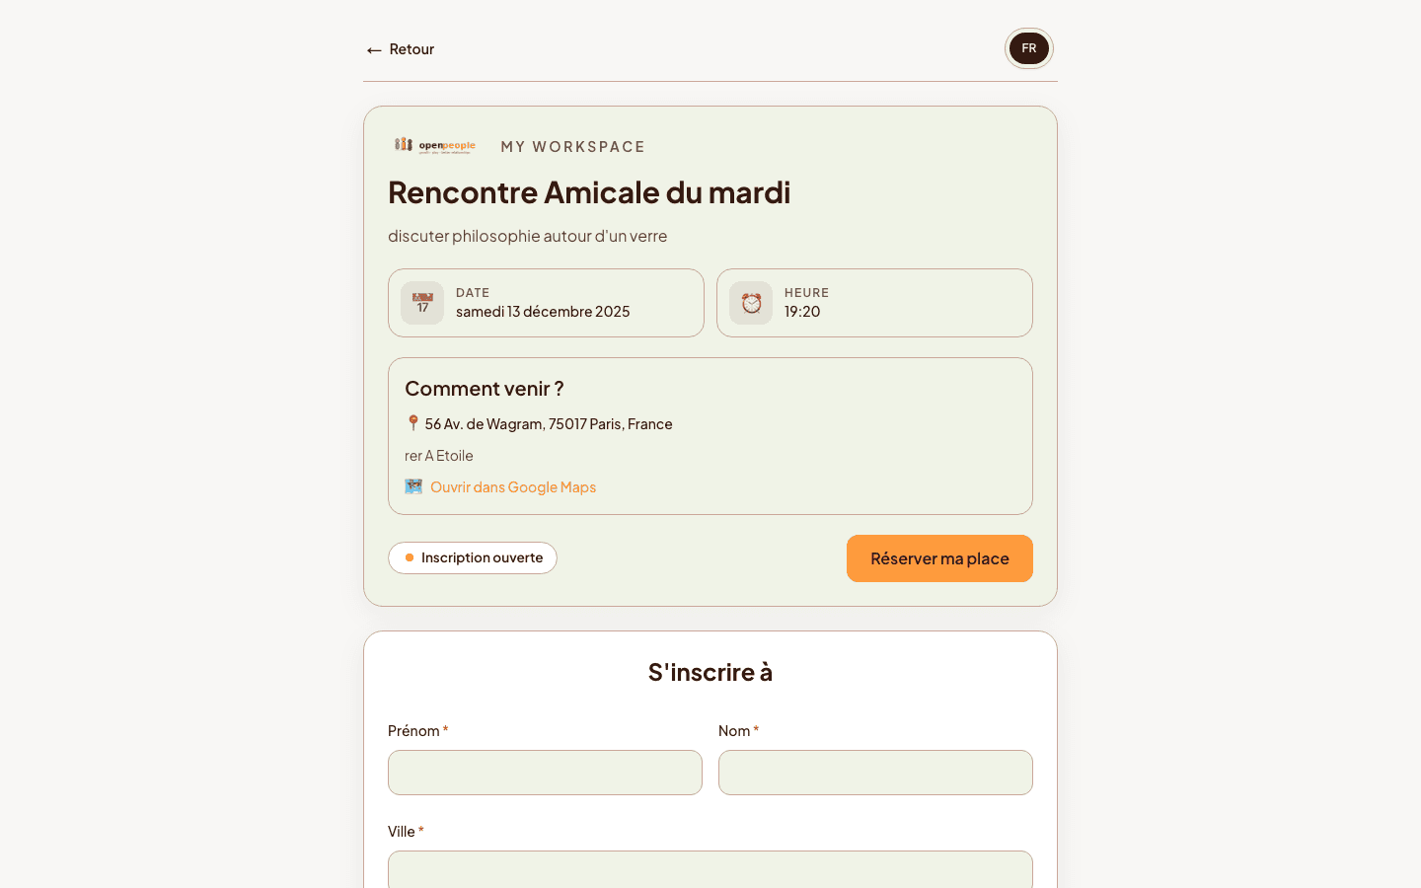
Task: Click the alarm clock icon beside HEURE
Action: (x=750, y=303)
